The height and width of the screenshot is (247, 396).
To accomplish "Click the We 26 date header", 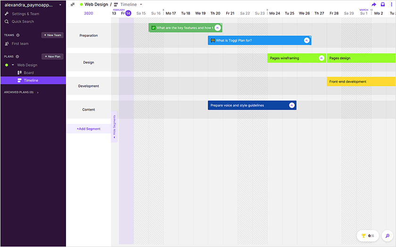I will [305, 13].
